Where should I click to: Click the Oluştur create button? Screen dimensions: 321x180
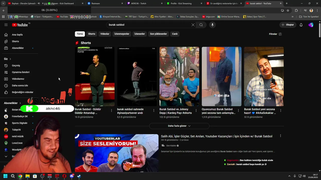[288, 25]
